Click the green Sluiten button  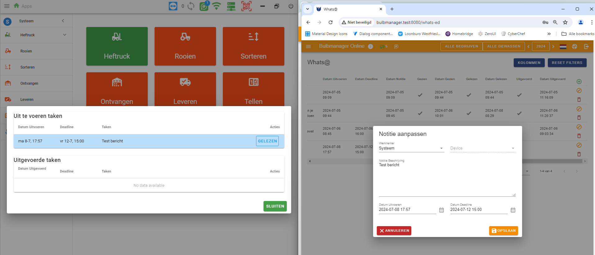(275, 206)
